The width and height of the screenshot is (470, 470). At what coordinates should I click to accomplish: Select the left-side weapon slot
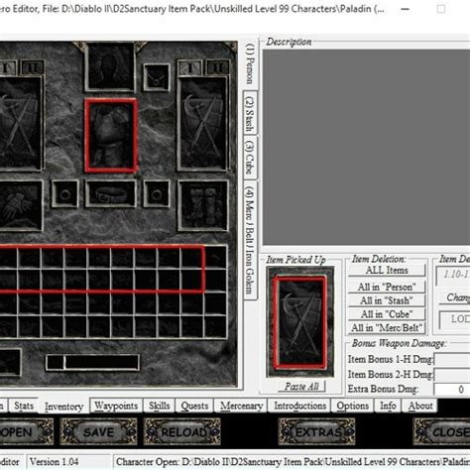click(x=21, y=123)
